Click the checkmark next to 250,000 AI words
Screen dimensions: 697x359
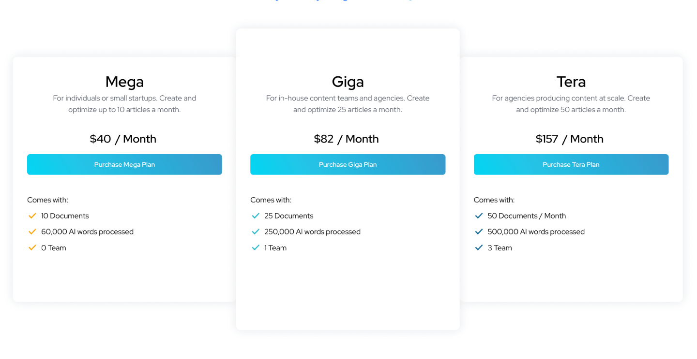pos(256,232)
